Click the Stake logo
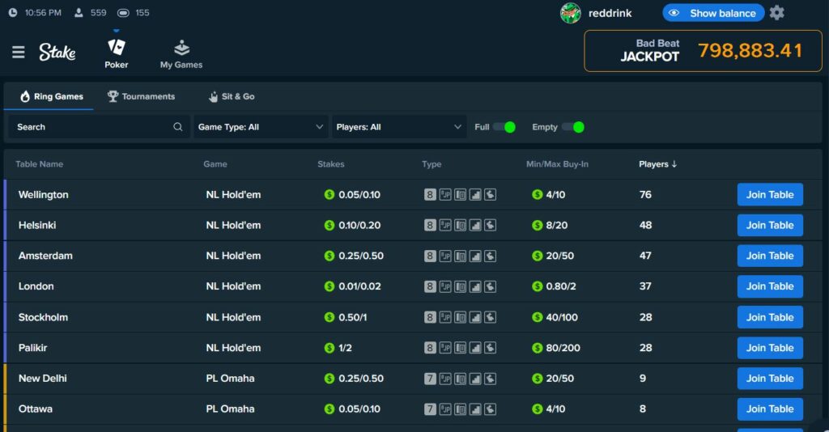The image size is (829, 432). [x=57, y=53]
